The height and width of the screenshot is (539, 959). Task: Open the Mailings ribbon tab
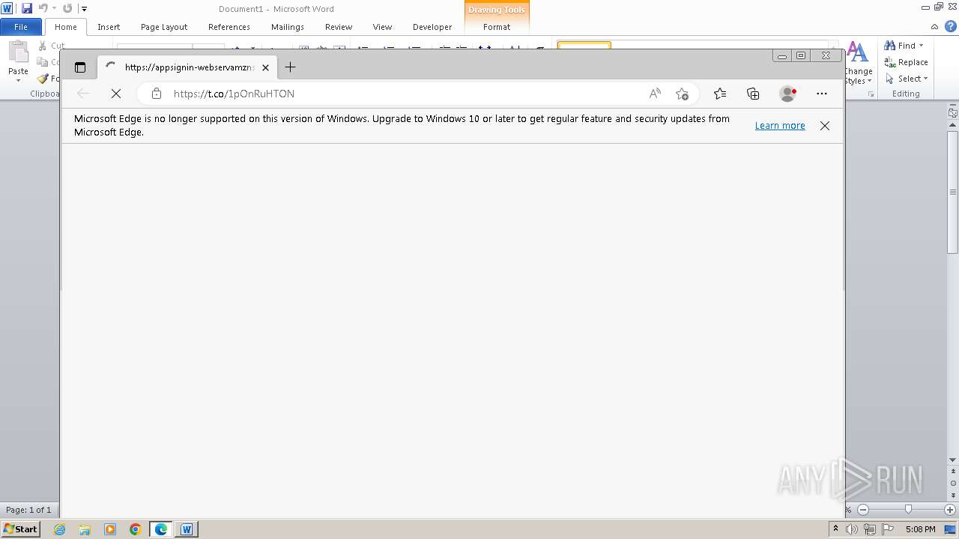tap(288, 27)
